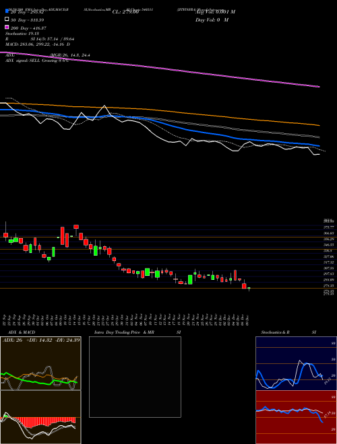Click the RSI 14/5: 37.14 / 39.64 text

point(40,39)
